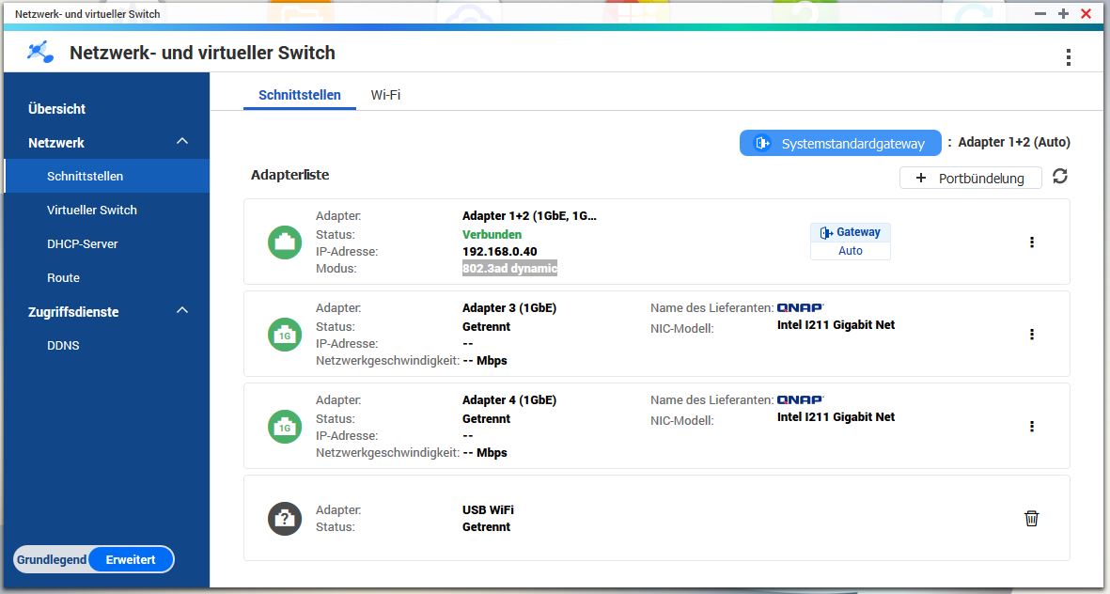Select Schnittstellen in the sidebar
The width and height of the screenshot is (1110, 594).
(106, 177)
